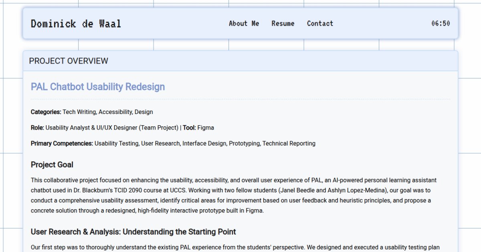The width and height of the screenshot is (481, 252).
Task: Click the PAL Chatbot Usability Redesign title
Action: tap(98, 87)
